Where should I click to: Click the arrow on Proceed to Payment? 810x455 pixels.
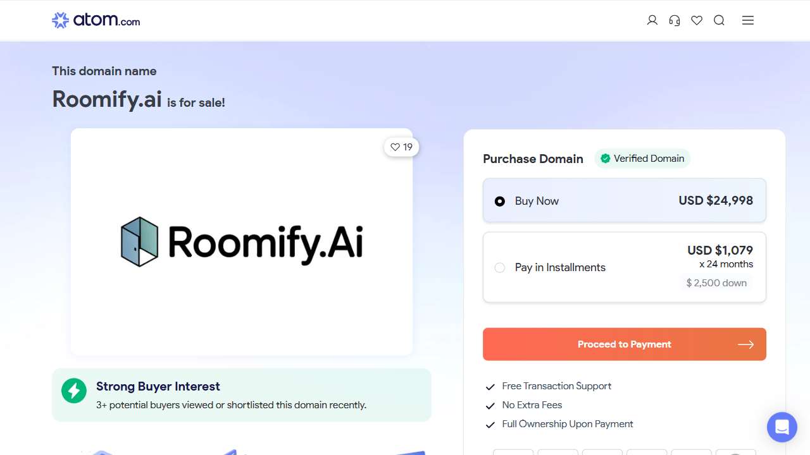tap(746, 344)
